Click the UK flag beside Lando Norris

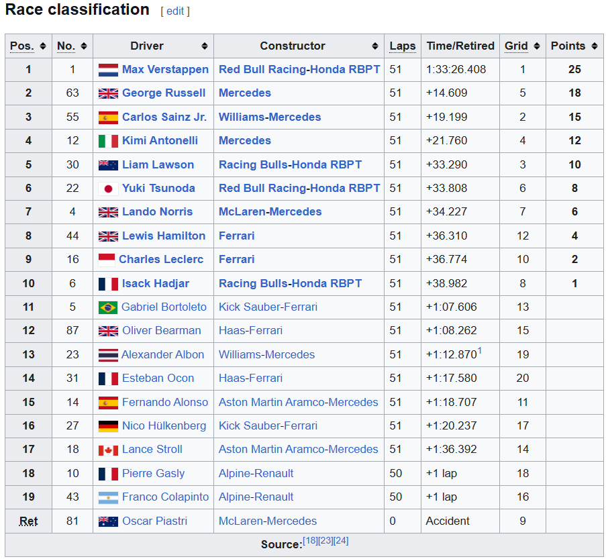[108, 212]
